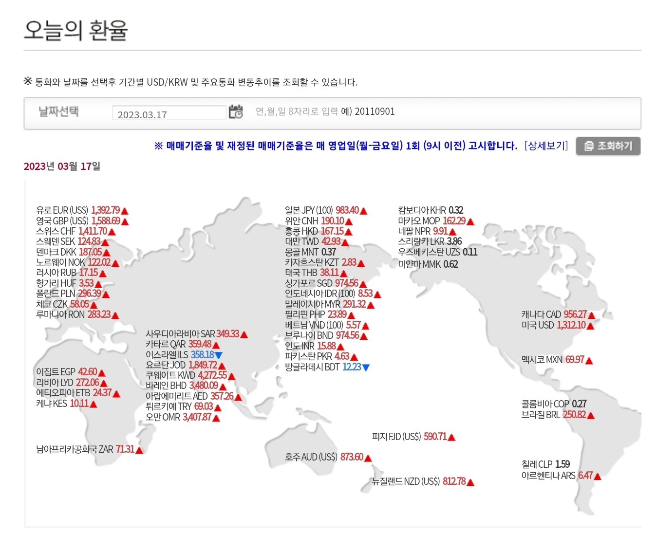Select the 인도 INR rate entry
The image size is (656, 534).
click(x=315, y=346)
